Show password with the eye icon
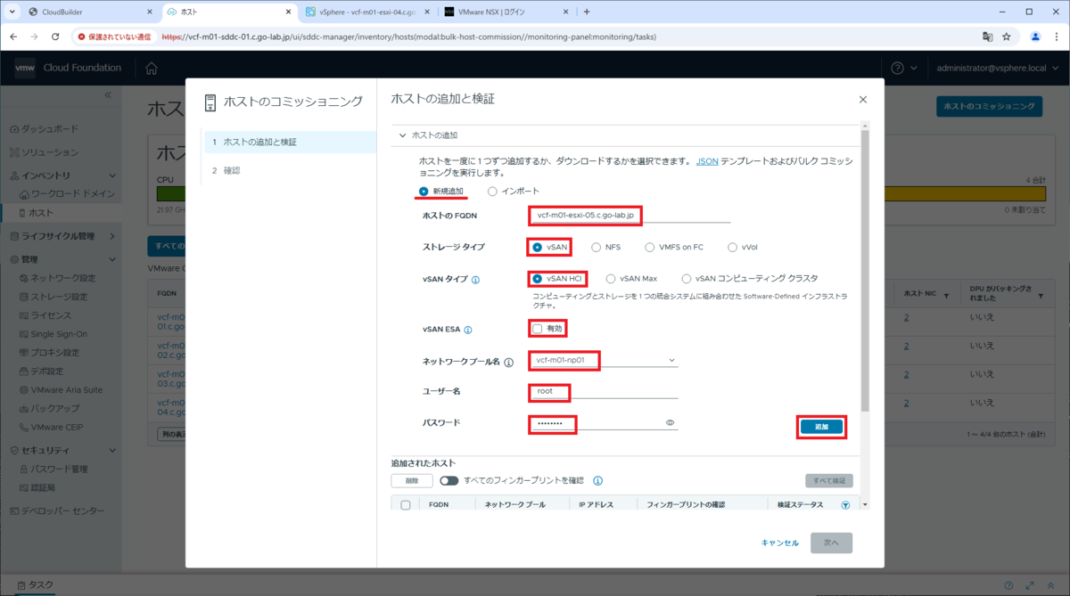Viewport: 1070px width, 596px height. point(670,423)
